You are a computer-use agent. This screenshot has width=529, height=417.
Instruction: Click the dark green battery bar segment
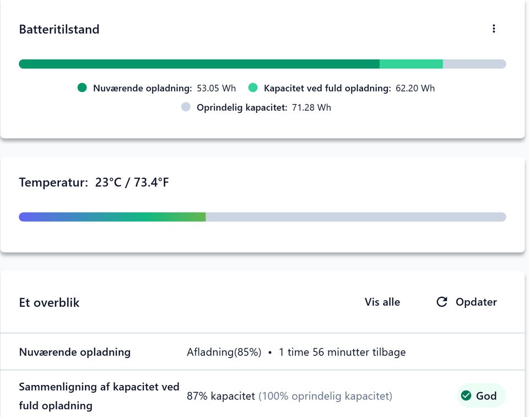coord(199,64)
